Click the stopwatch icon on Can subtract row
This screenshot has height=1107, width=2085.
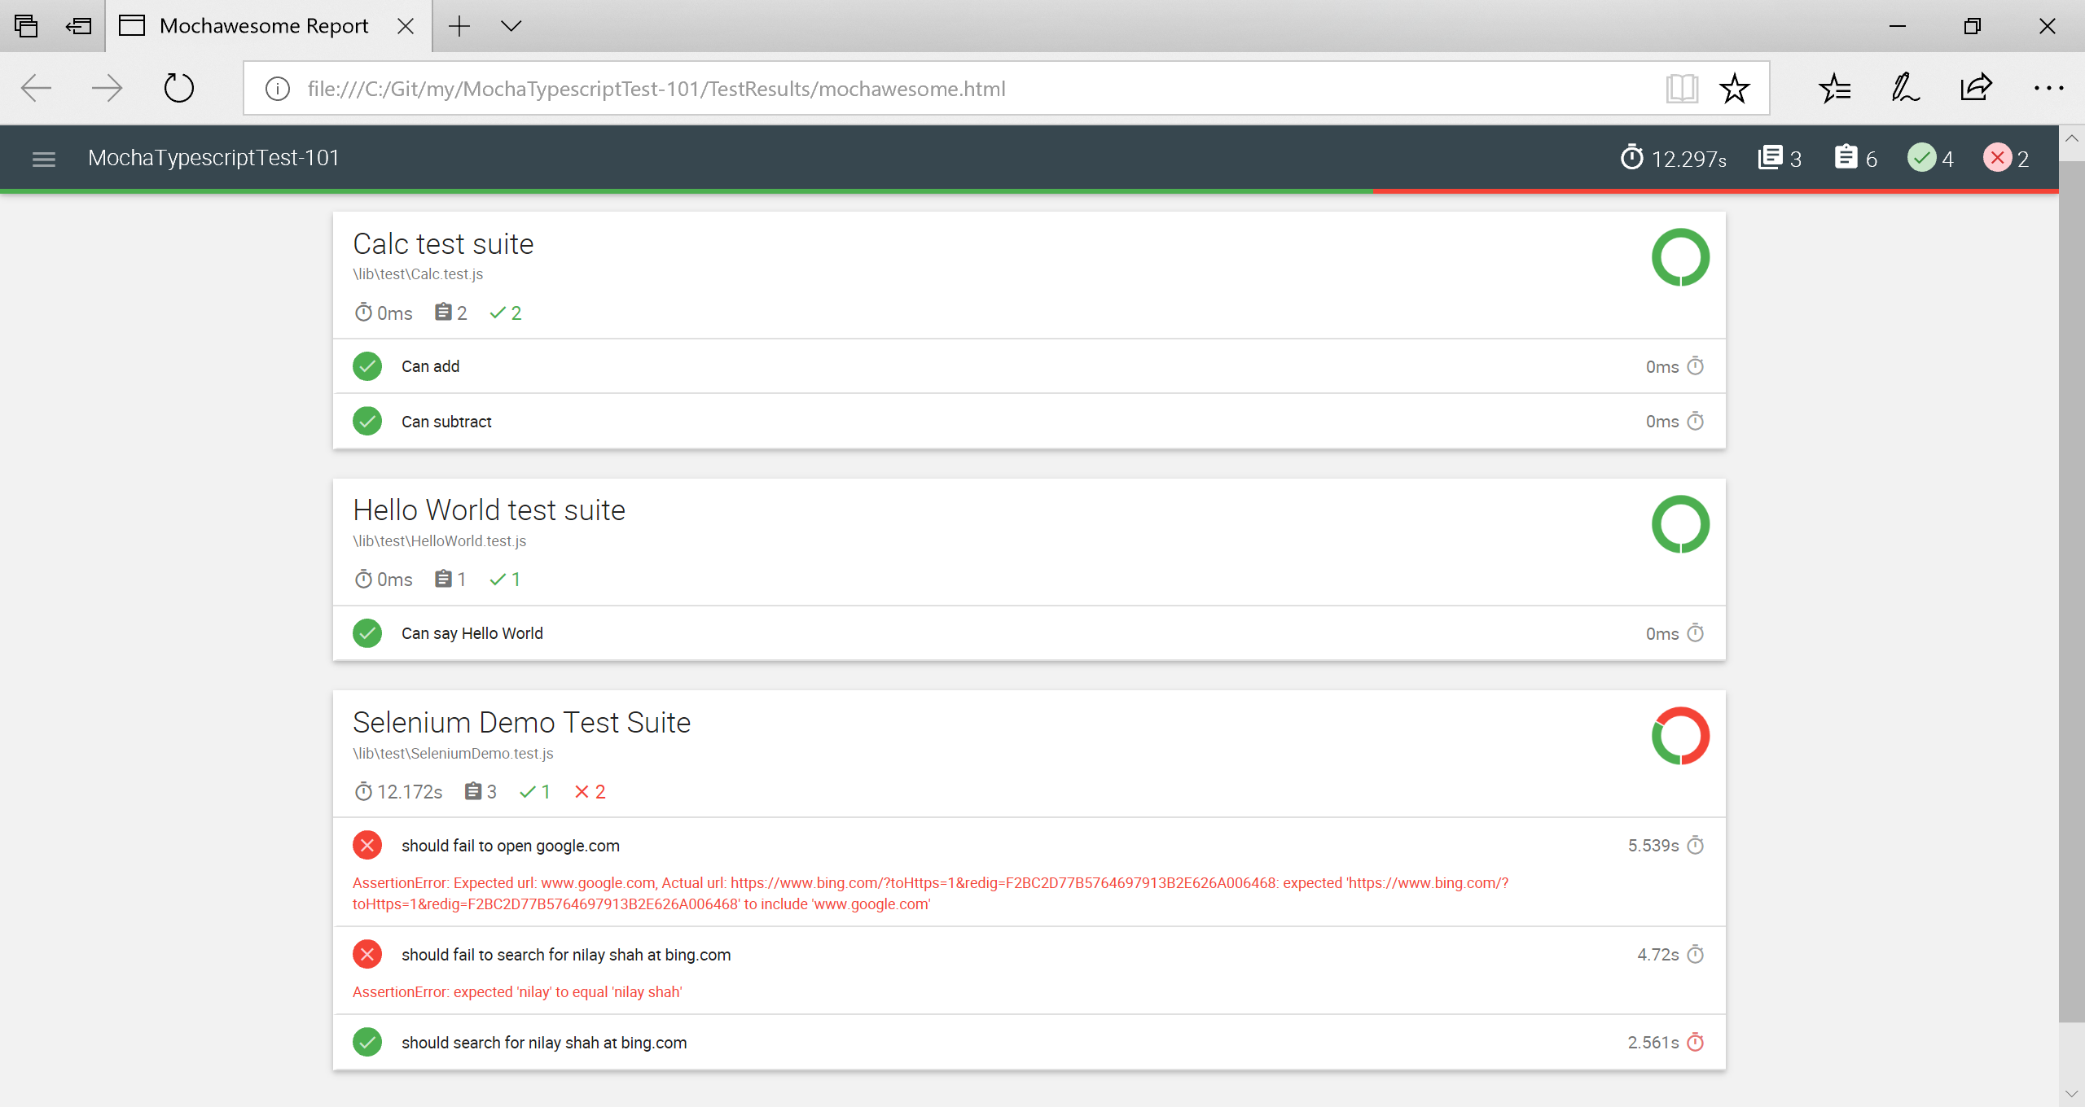[1696, 421]
